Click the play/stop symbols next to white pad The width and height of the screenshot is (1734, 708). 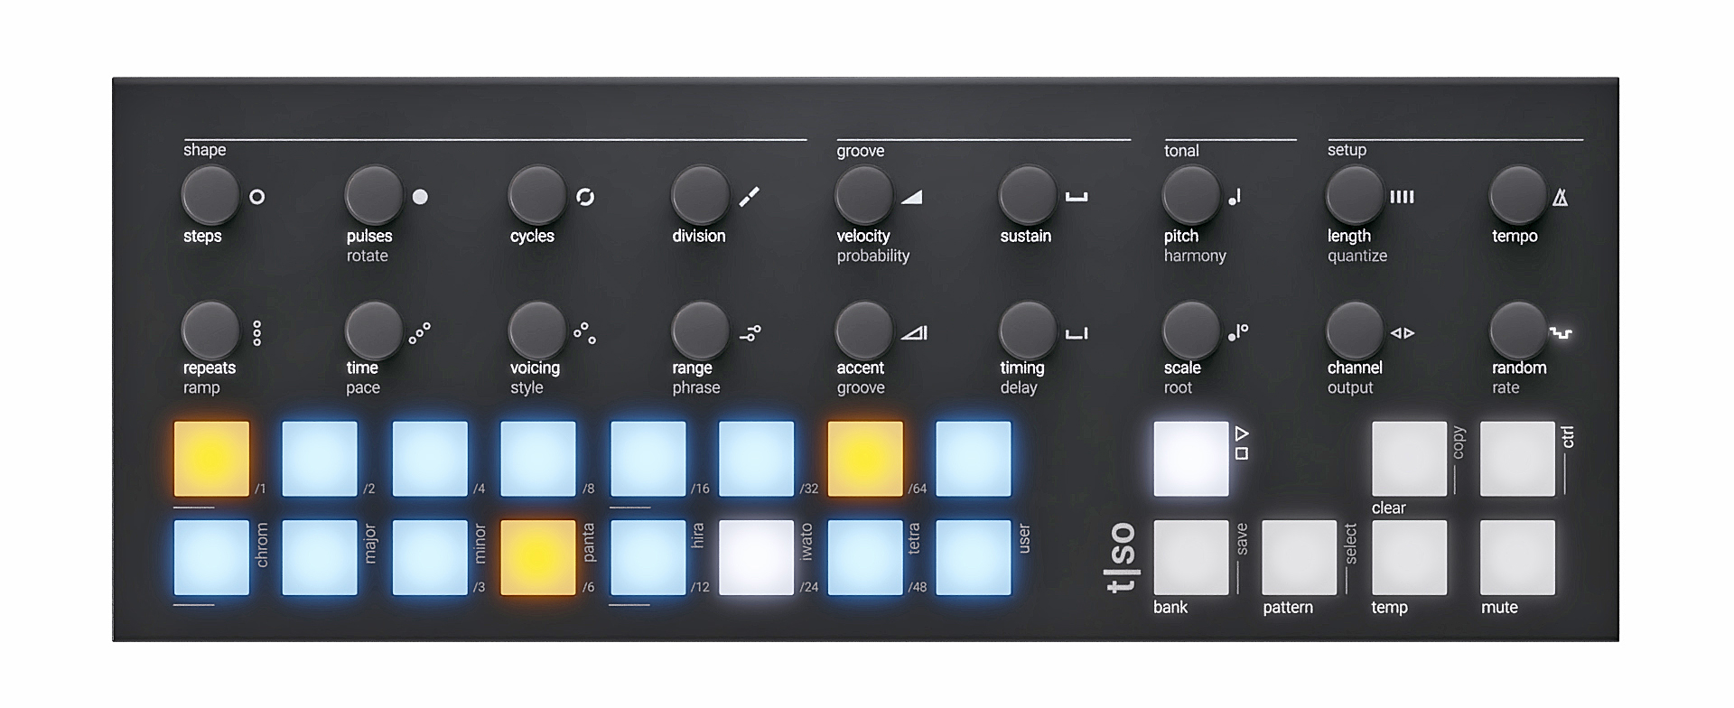coord(1242,443)
